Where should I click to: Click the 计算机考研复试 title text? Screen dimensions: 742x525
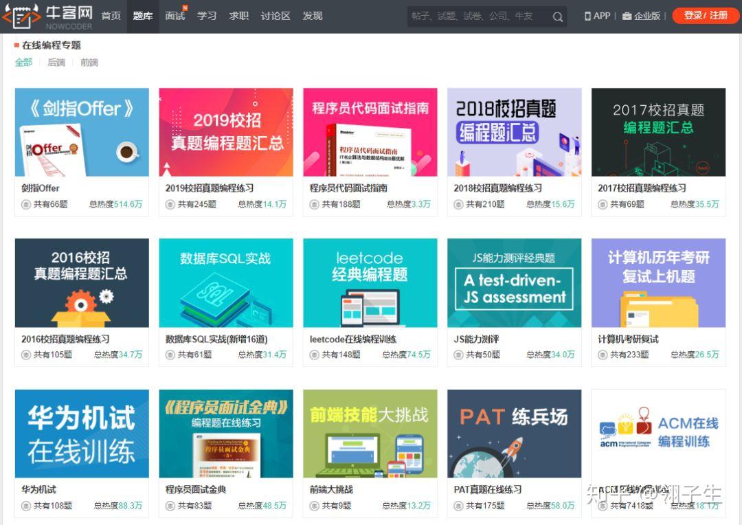(x=629, y=339)
